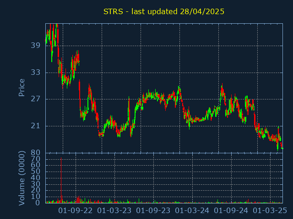Screen dimensions: 293x219
Task: Click the volume axis value 0
Action: click(x=38, y=203)
